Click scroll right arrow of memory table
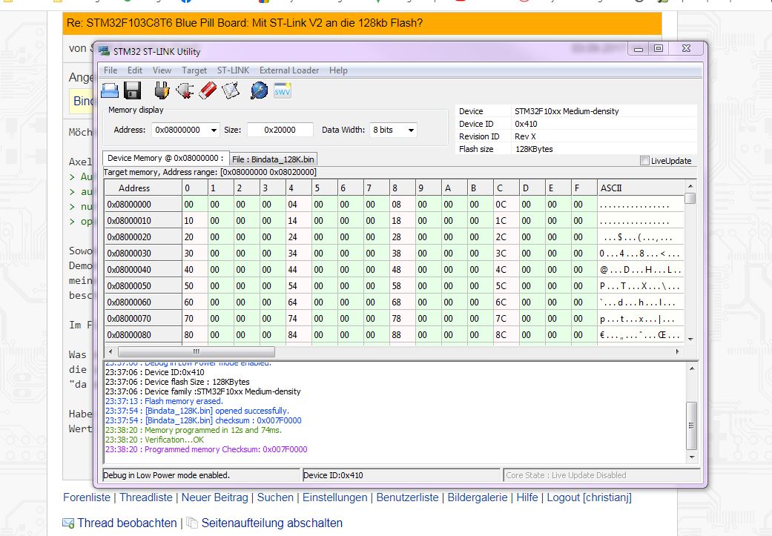Image resolution: width=772 pixels, height=536 pixels. click(678, 351)
